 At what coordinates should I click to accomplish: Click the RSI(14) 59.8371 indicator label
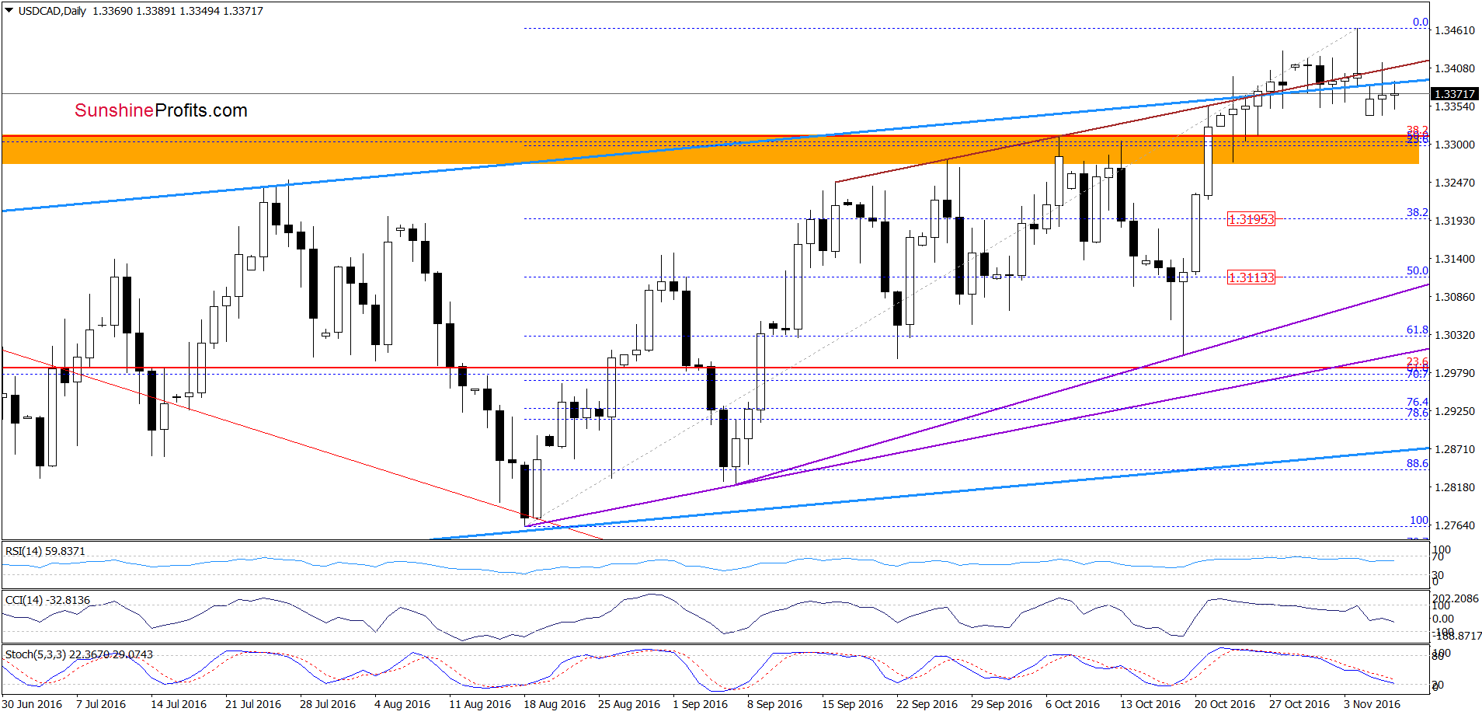point(45,551)
